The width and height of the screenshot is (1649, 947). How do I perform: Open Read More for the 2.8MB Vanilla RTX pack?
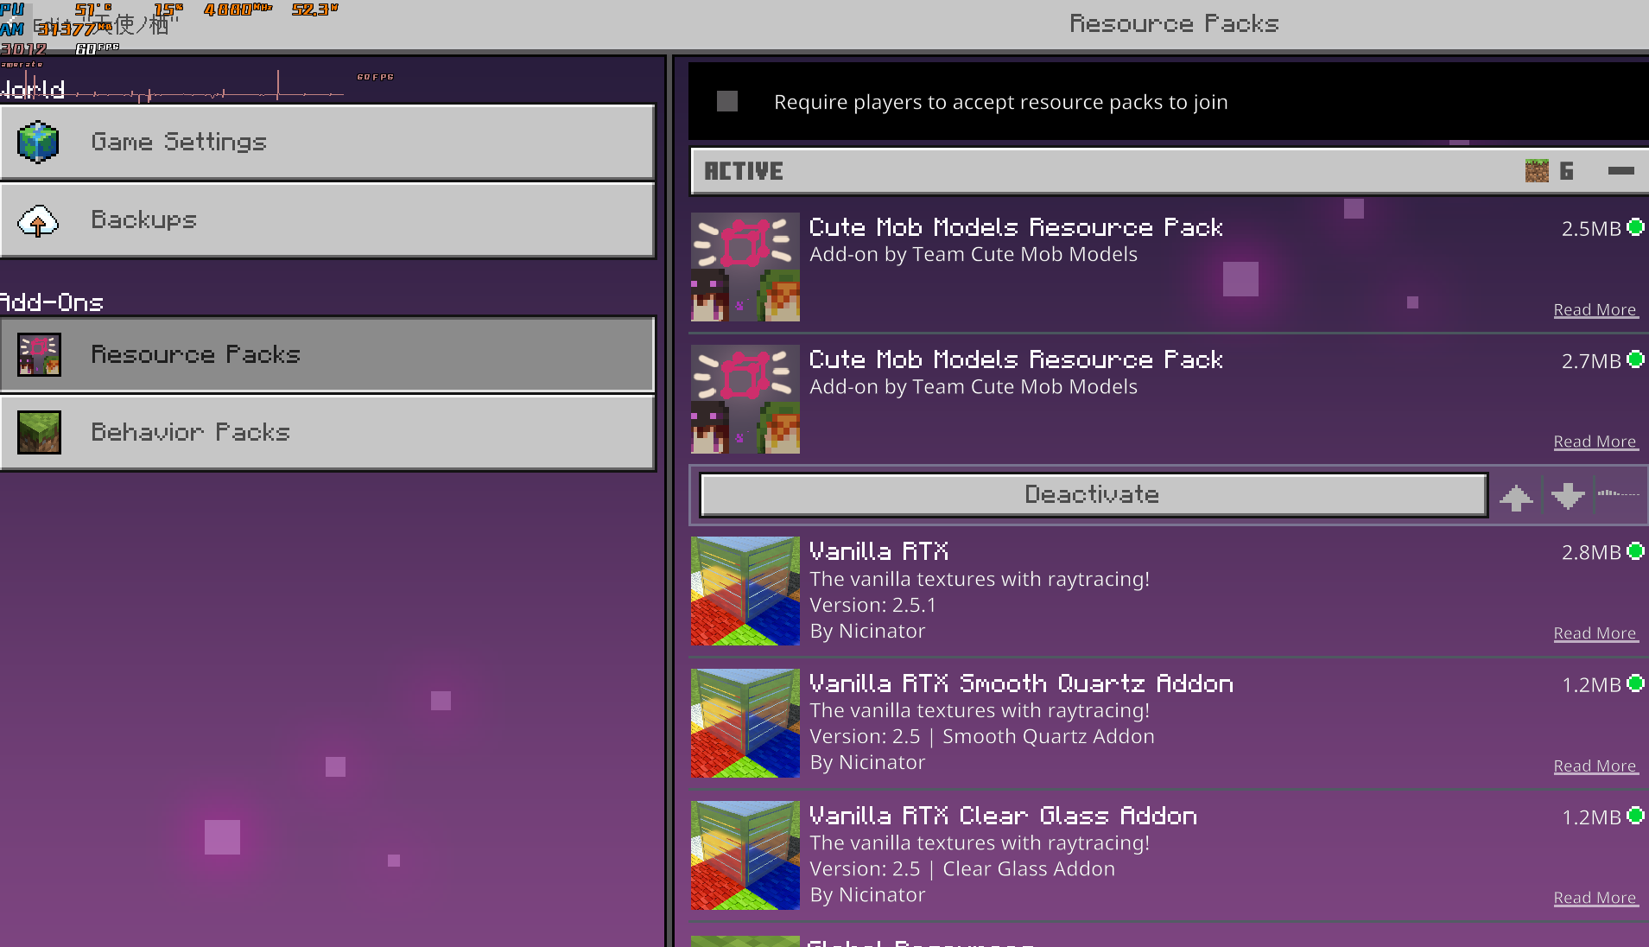coord(1595,634)
